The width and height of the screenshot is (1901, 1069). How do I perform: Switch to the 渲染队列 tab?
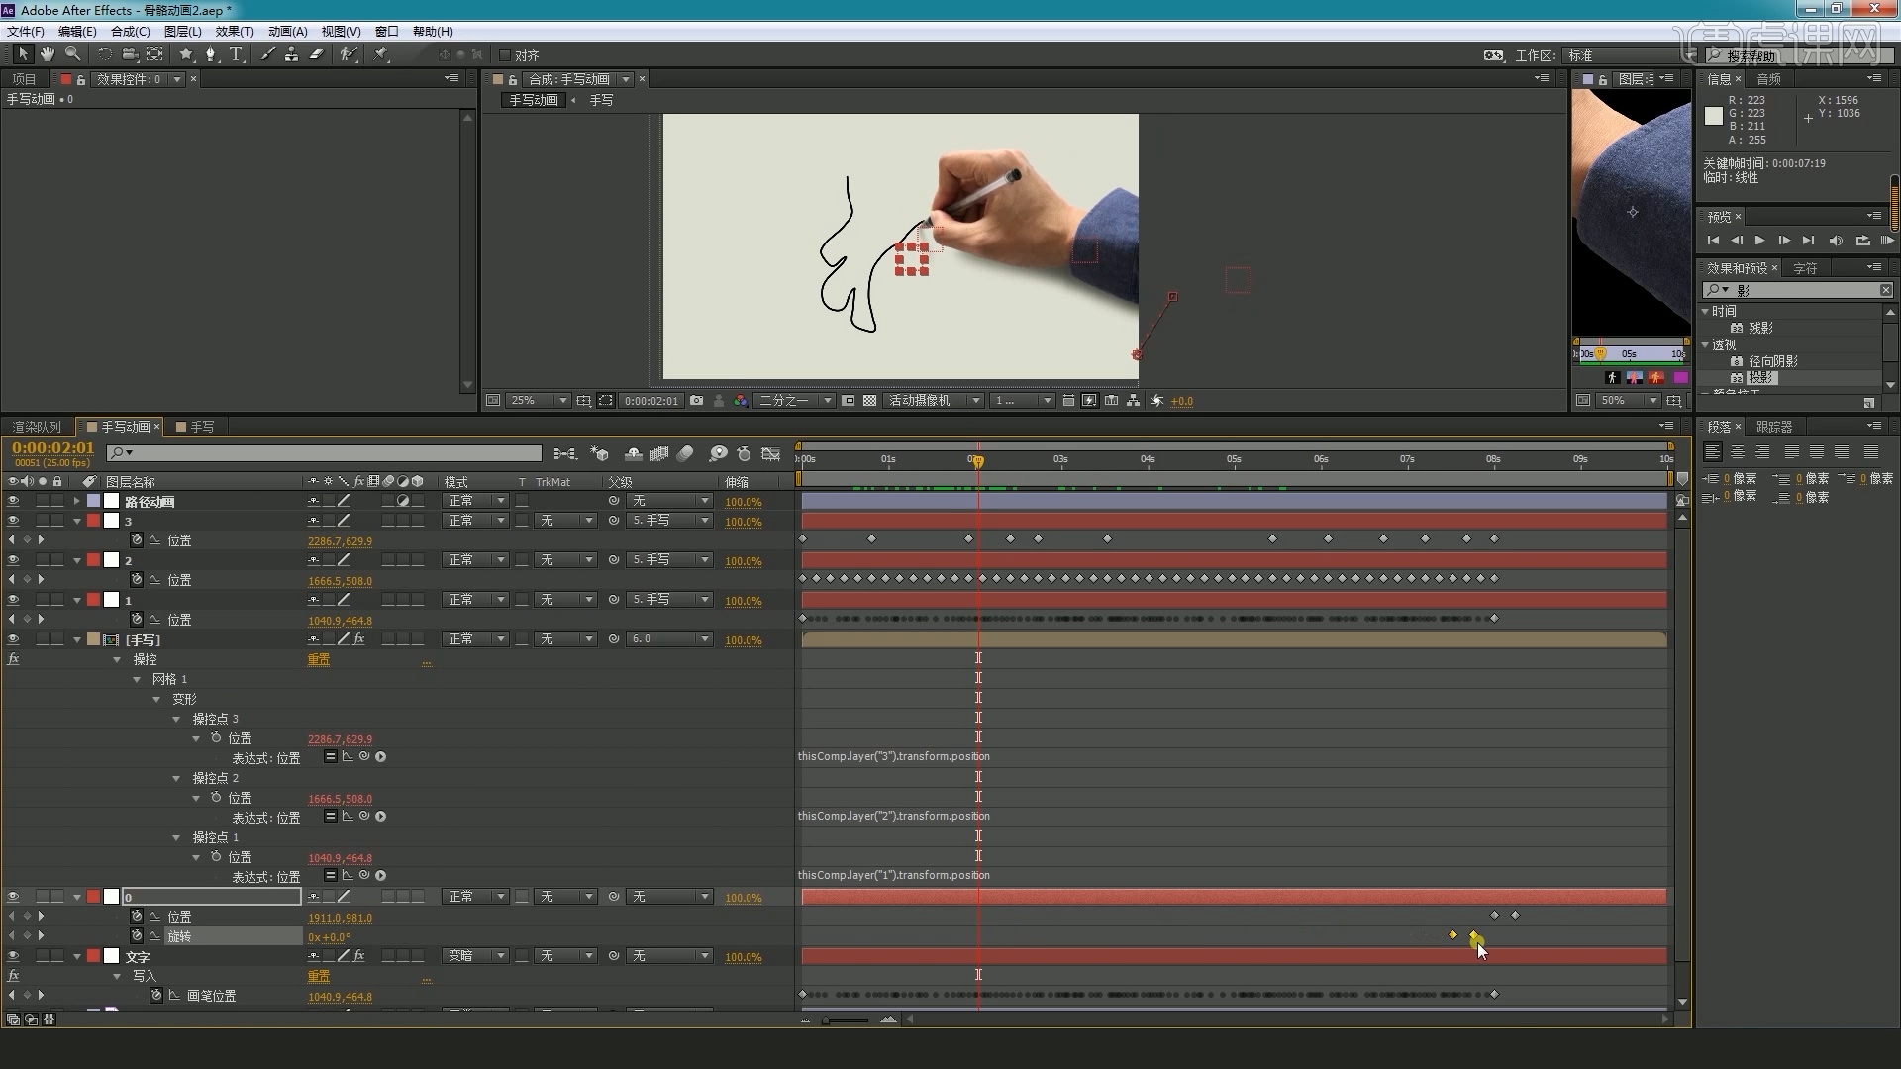[37, 427]
